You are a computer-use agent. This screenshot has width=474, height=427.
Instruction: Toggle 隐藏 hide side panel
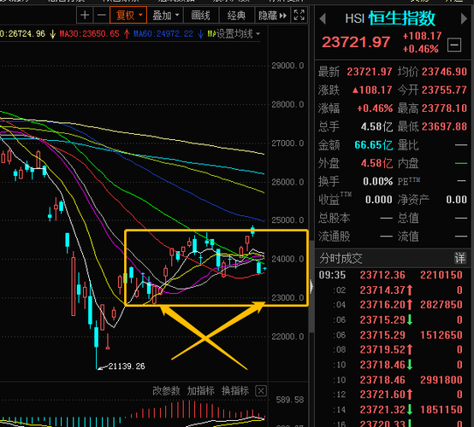pos(272,15)
